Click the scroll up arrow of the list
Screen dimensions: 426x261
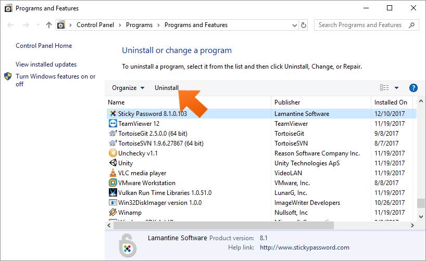pos(421,101)
